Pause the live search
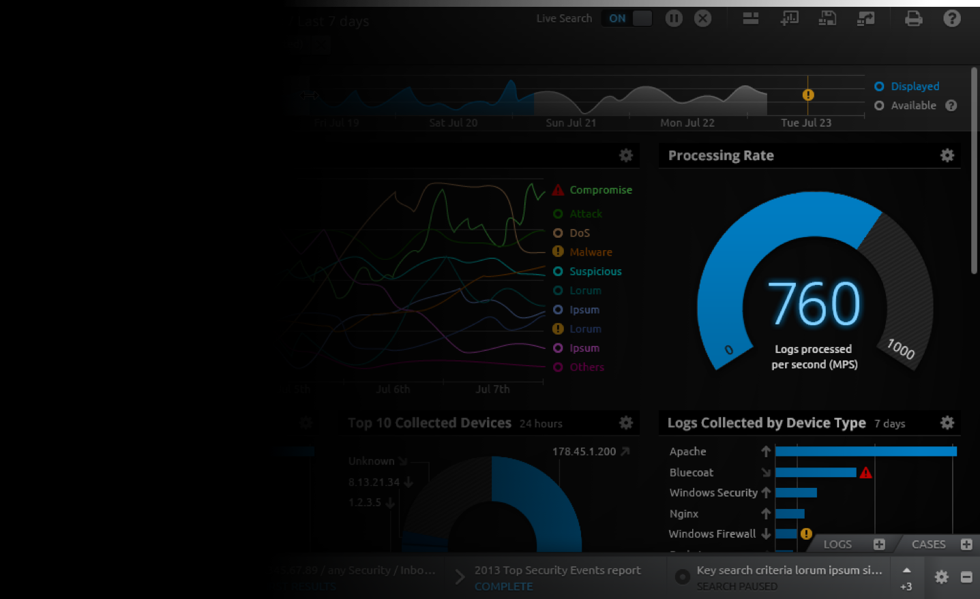Image resolution: width=980 pixels, height=599 pixels. (x=674, y=18)
